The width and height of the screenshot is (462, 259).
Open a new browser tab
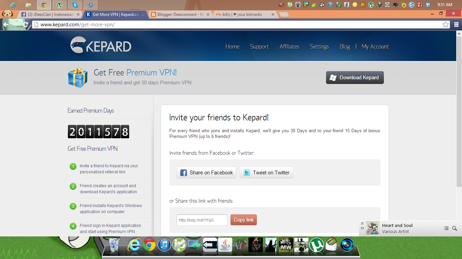pyautogui.click(x=284, y=15)
